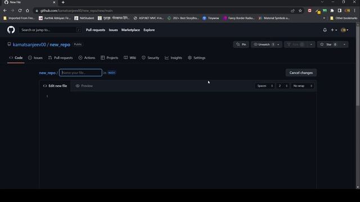Open the Projects tab
This screenshot has height=202, width=360.
point(110,58)
